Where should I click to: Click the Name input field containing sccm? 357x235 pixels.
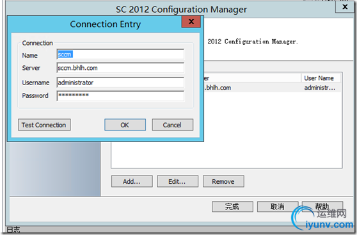coord(120,54)
